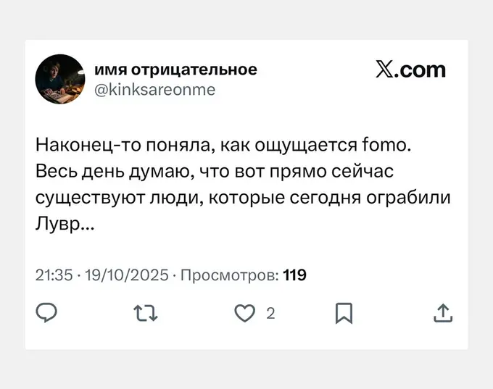
Task: Click the 'Просмотров' views label
Action: click(x=226, y=275)
